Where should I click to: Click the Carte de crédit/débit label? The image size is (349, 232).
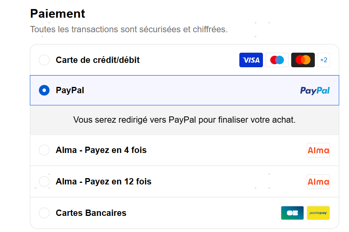click(98, 60)
